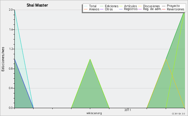Click the 'Ediciones' legend entry
Viewport: 188px width, 116px height.
(x=112, y=6)
